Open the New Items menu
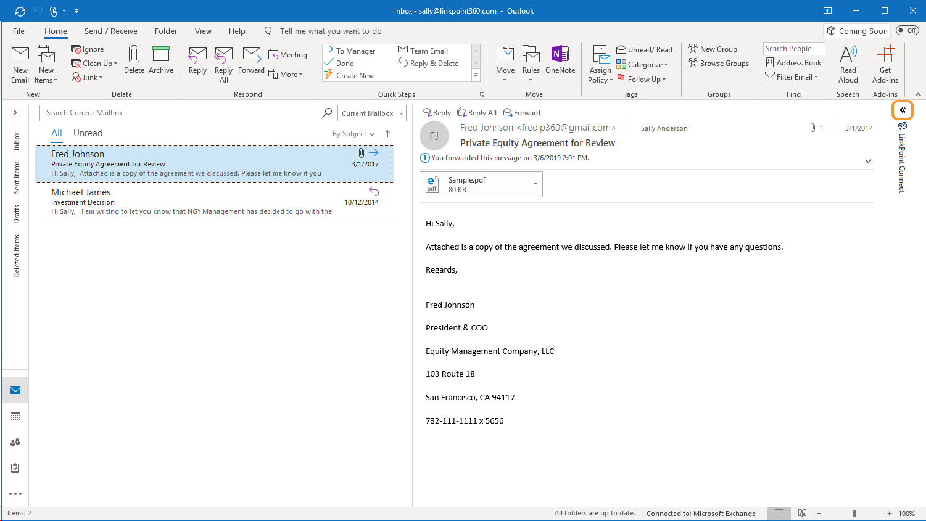Viewport: 926px width, 521px height. [46, 65]
